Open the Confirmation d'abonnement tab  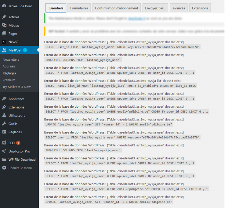pos(116,8)
